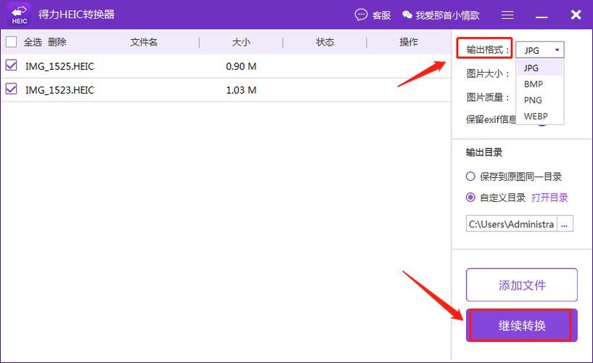Click the 图片质量 label
This screenshot has height=363, width=593.
click(488, 97)
